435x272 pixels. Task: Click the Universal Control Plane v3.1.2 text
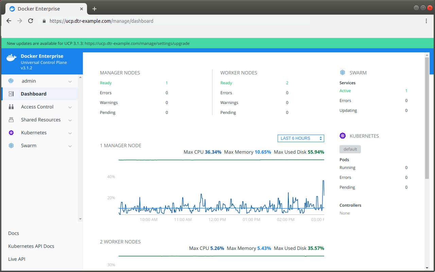click(x=44, y=65)
